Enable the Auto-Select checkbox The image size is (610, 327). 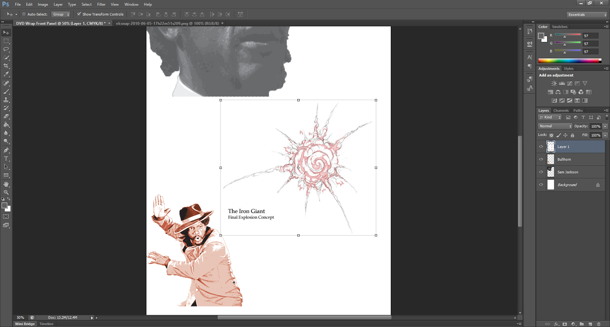(24, 14)
